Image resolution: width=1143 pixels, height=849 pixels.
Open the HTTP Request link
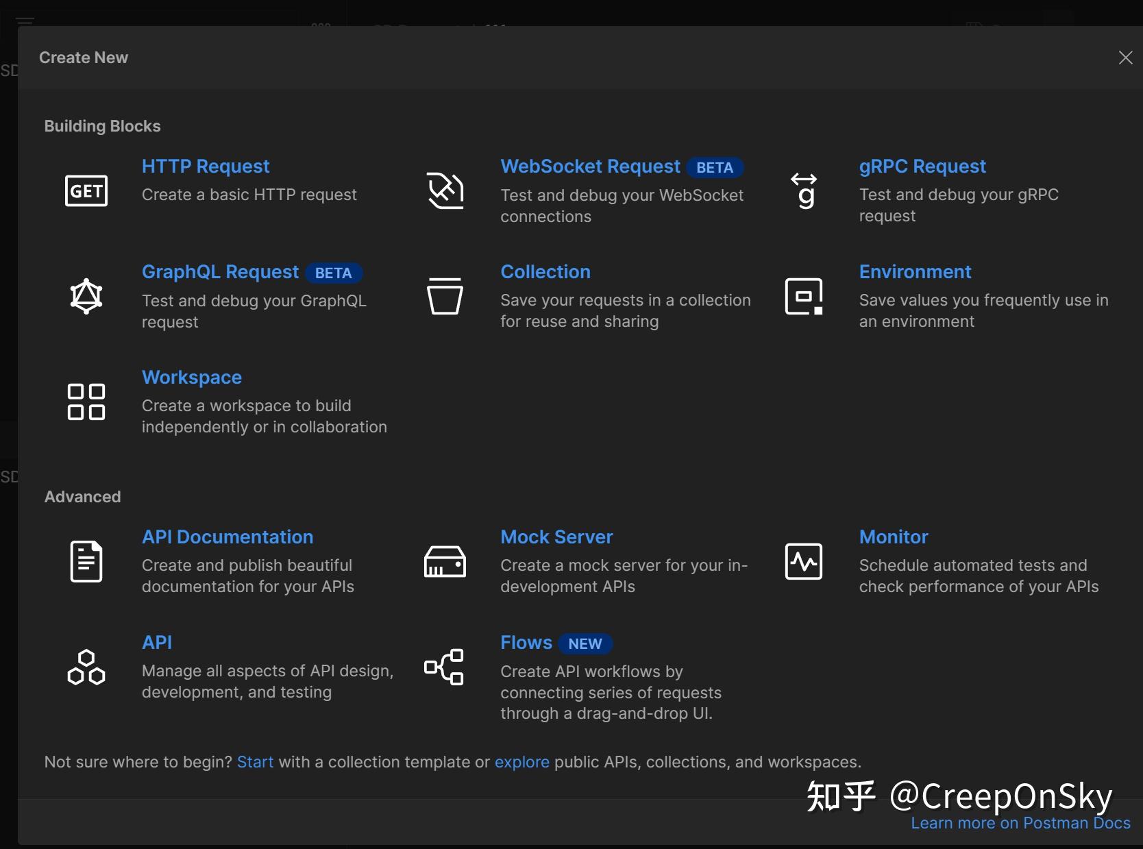click(206, 167)
